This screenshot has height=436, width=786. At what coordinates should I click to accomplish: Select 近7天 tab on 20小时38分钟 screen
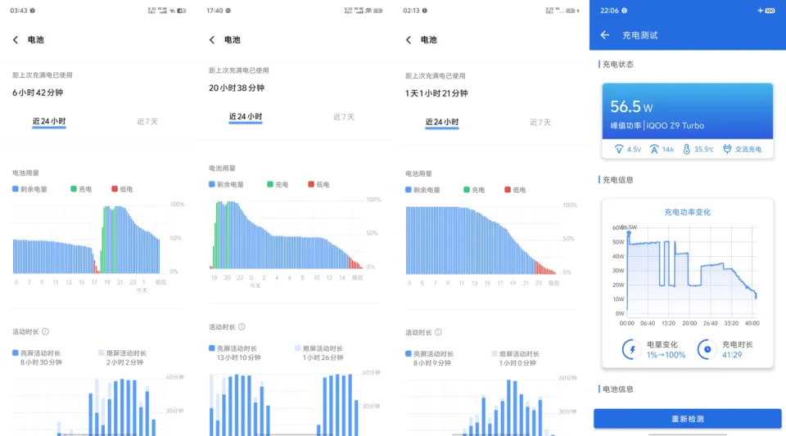[x=344, y=117]
